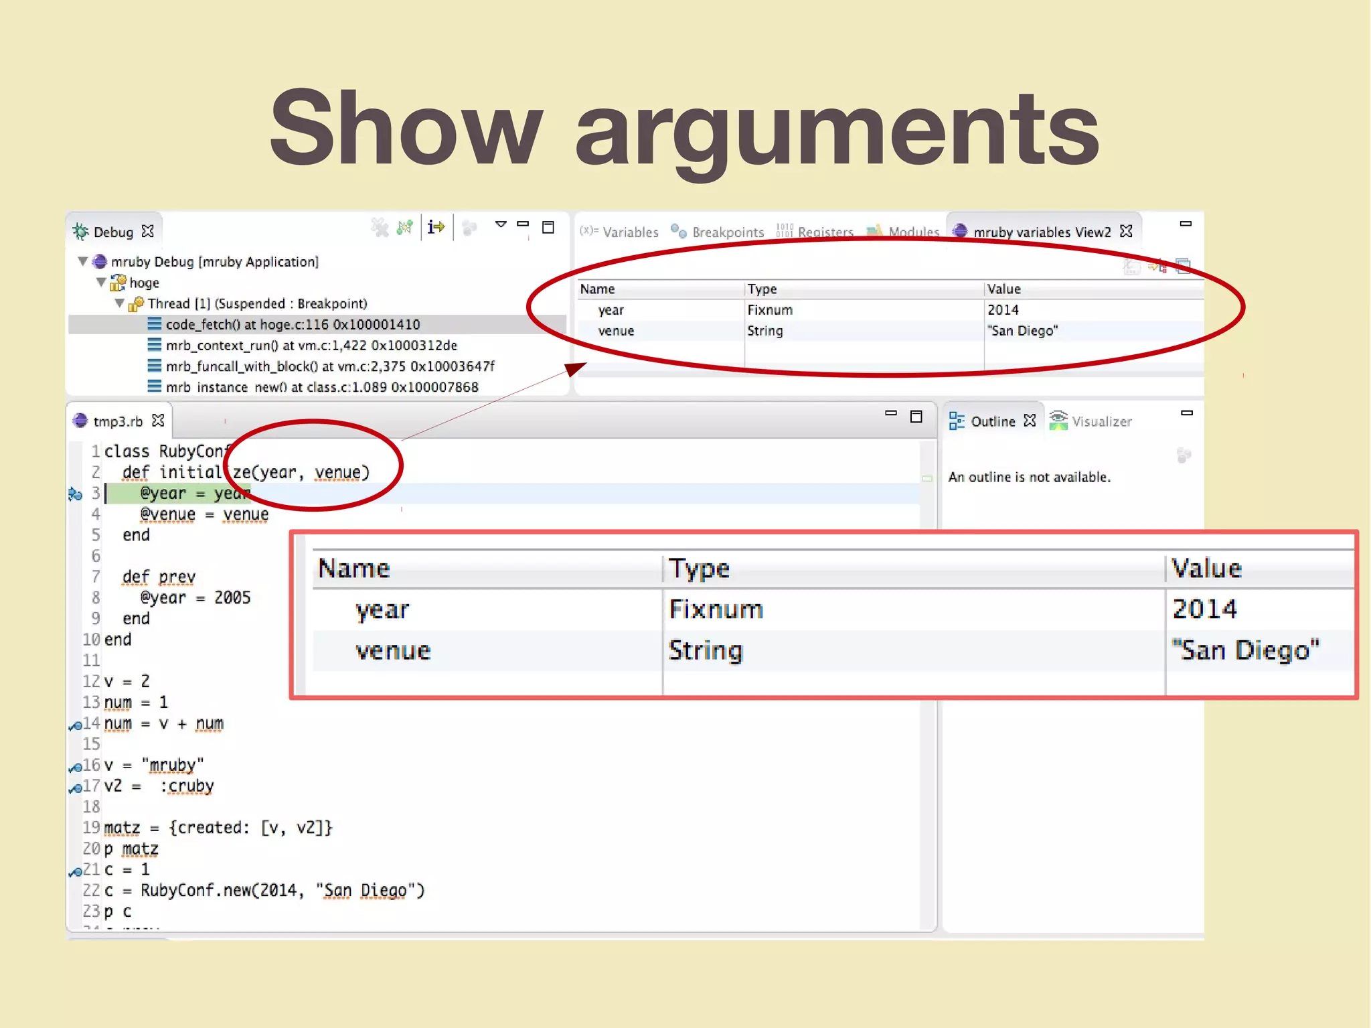Click 'An outline is not available.' message
The width and height of the screenshot is (1371, 1028).
point(1030,477)
